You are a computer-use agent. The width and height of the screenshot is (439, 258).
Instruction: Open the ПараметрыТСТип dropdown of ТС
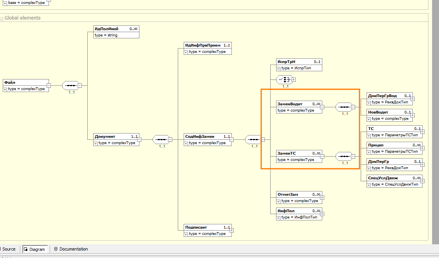point(369,136)
